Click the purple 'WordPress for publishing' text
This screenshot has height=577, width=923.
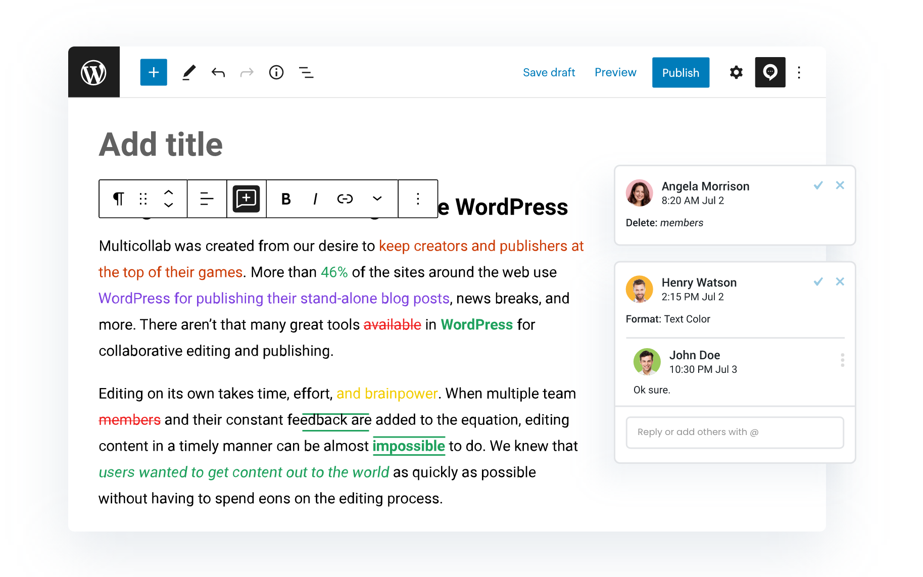click(x=181, y=299)
